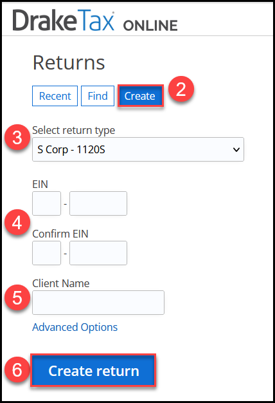The image size is (275, 403).
Task: Focus the Confirm EIN second field
Action: pyautogui.click(x=98, y=253)
